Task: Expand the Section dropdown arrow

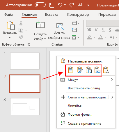Action: (x=79, y=37)
